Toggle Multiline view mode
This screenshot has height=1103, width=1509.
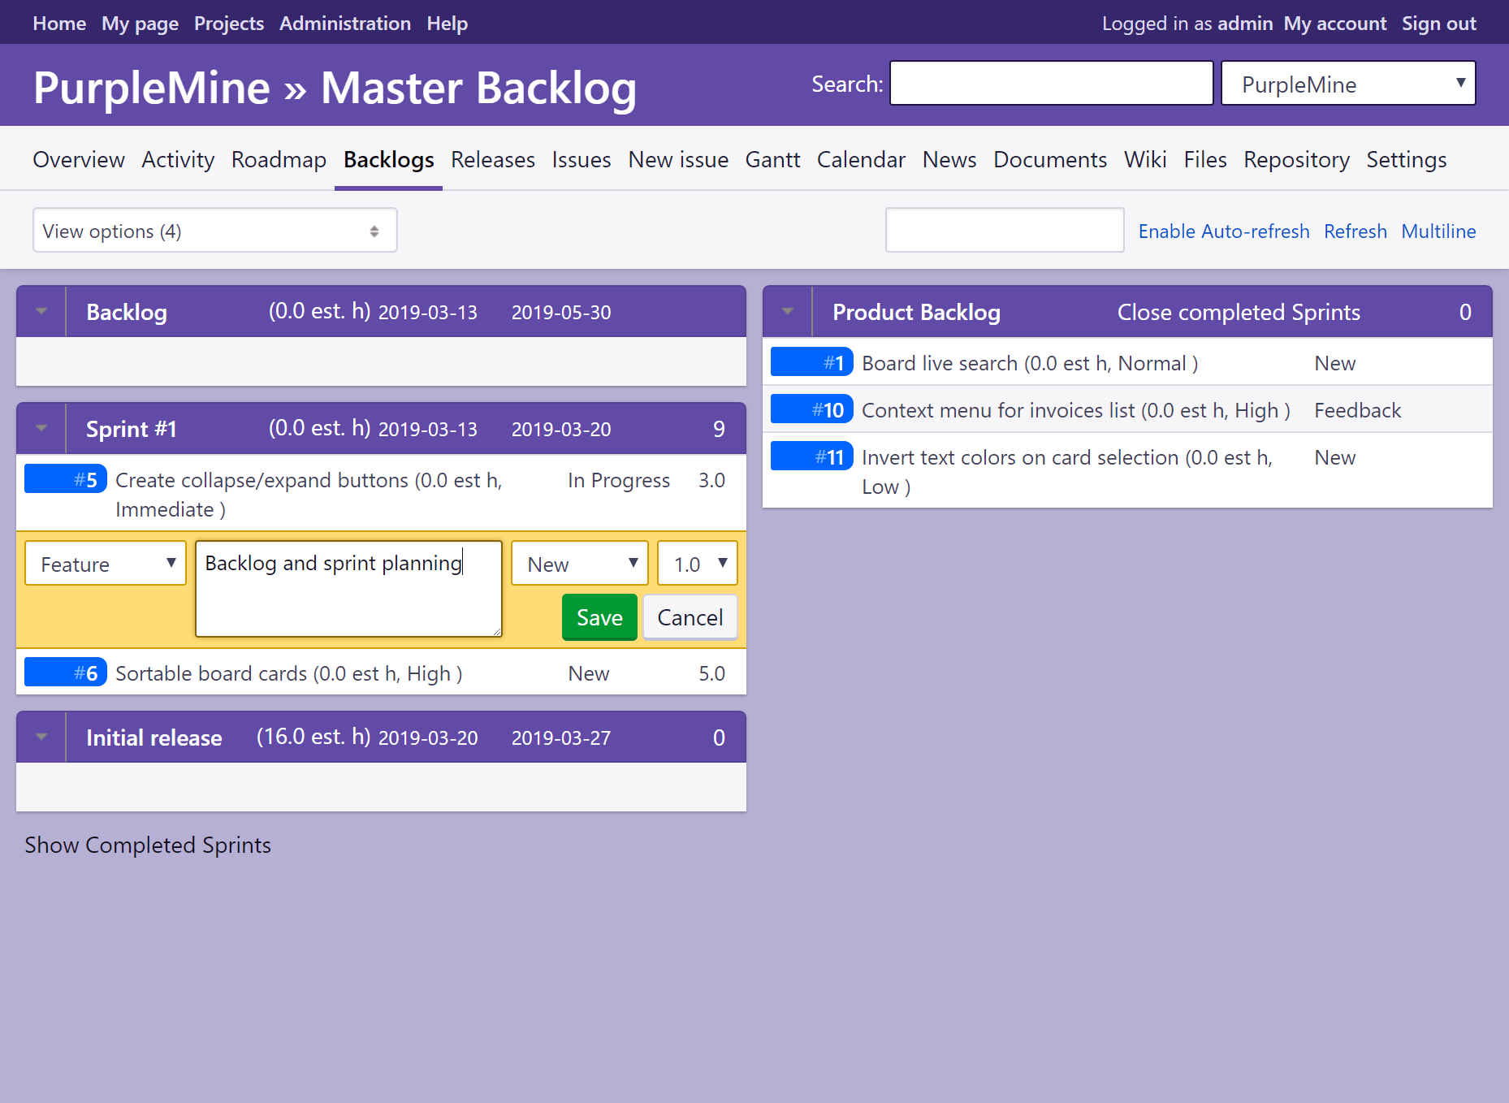point(1438,231)
